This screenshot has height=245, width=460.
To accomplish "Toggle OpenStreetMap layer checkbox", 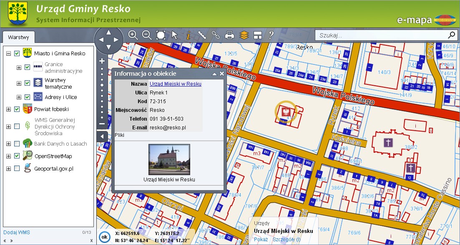I will [x=17, y=156].
